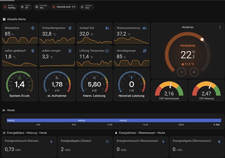Click the 9. Feb. date label
Screen dimensions: 225x158
[x=217, y=125]
